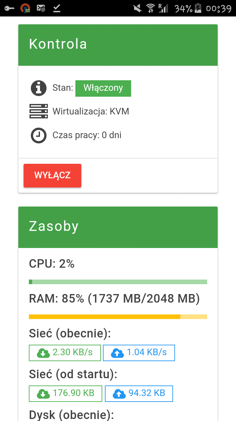Screen dimensions: 236x421
Task: Tap the green Włączony status badge
Action: [103, 88]
